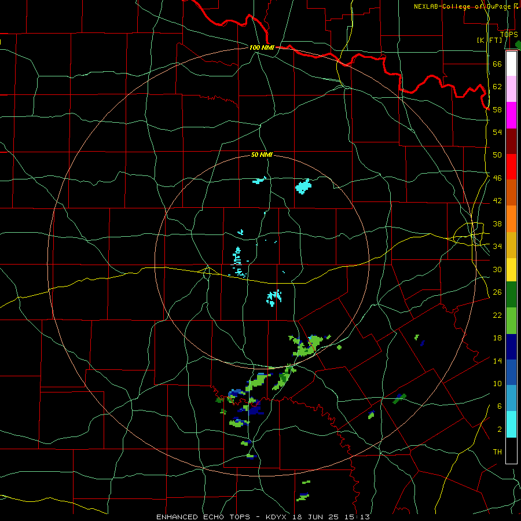Image resolution: width=521 pixels, height=521 pixels.
Task: Click the '18 JUN 25 15:13' timestamp
Action: click(331, 517)
